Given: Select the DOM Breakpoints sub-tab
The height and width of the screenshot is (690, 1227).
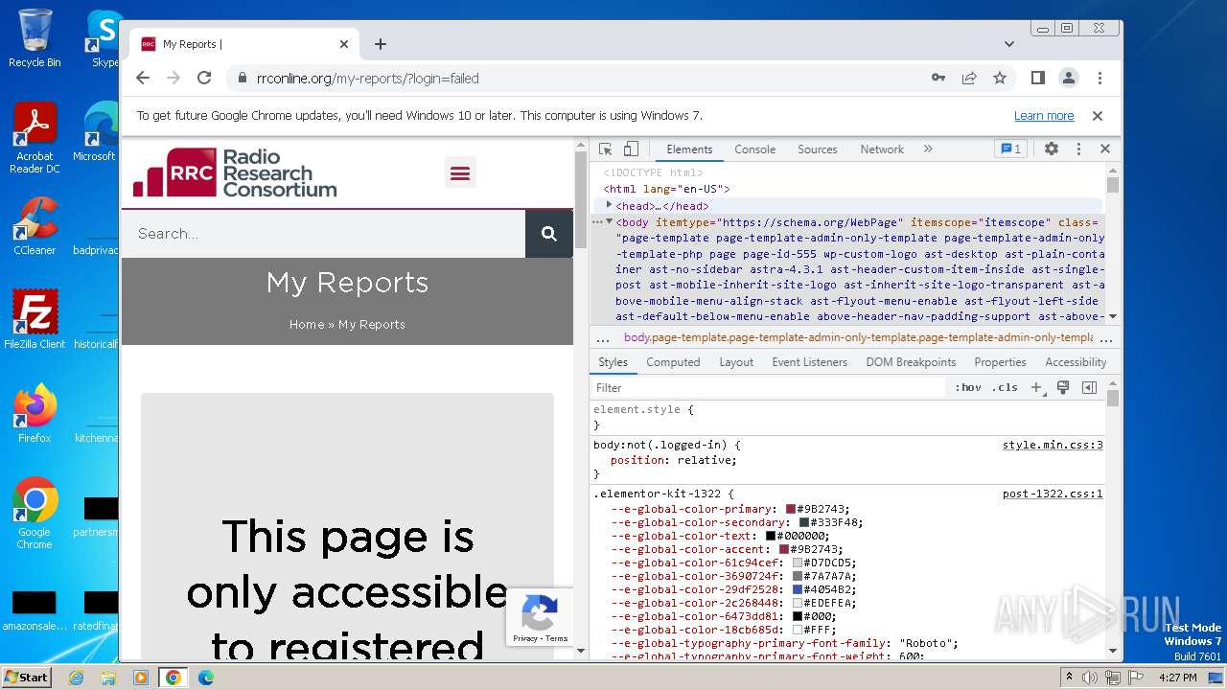Looking at the screenshot, I should coord(911,362).
